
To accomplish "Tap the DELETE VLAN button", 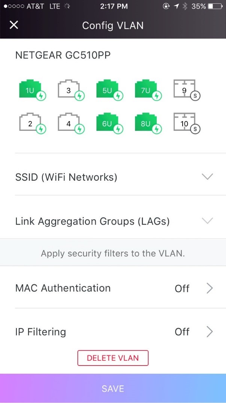I will point(113,358).
